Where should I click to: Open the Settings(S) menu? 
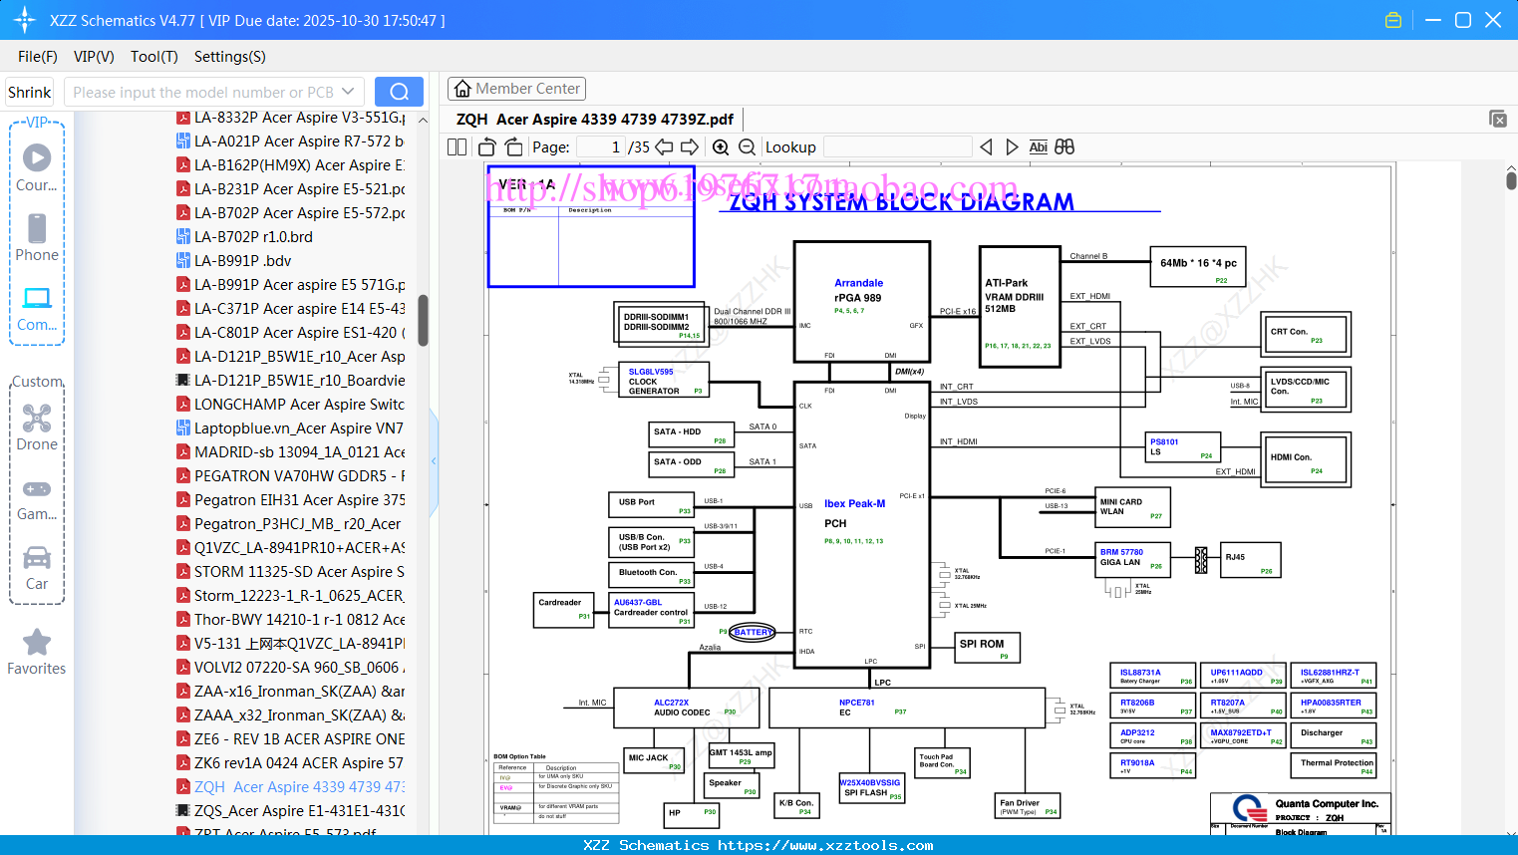point(230,57)
